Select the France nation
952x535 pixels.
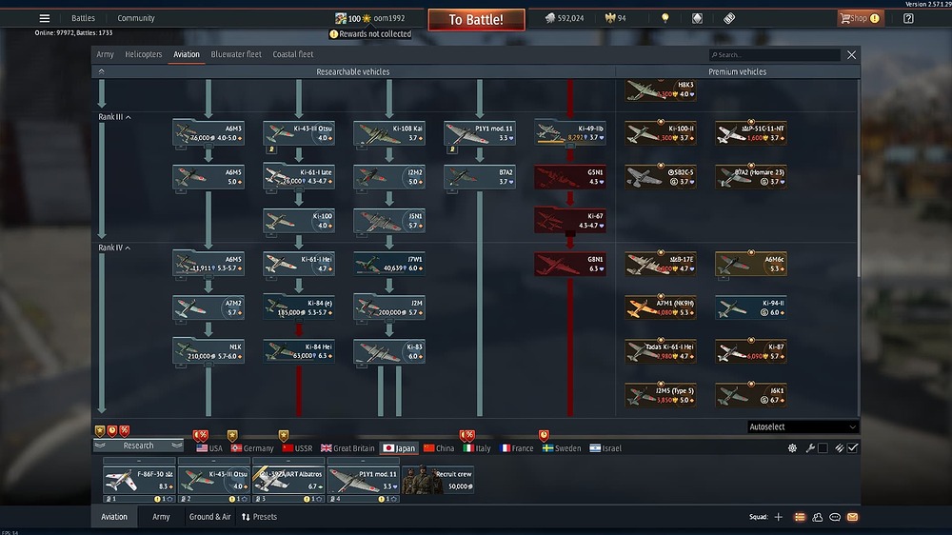coord(517,448)
